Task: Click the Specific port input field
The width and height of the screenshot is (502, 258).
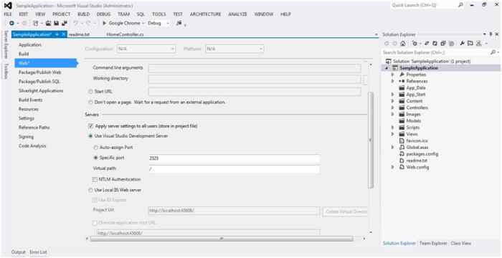Action: click(x=234, y=158)
